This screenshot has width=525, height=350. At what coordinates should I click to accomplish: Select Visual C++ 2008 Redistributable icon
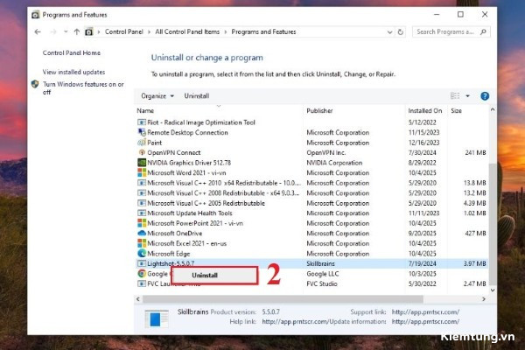[x=142, y=192]
